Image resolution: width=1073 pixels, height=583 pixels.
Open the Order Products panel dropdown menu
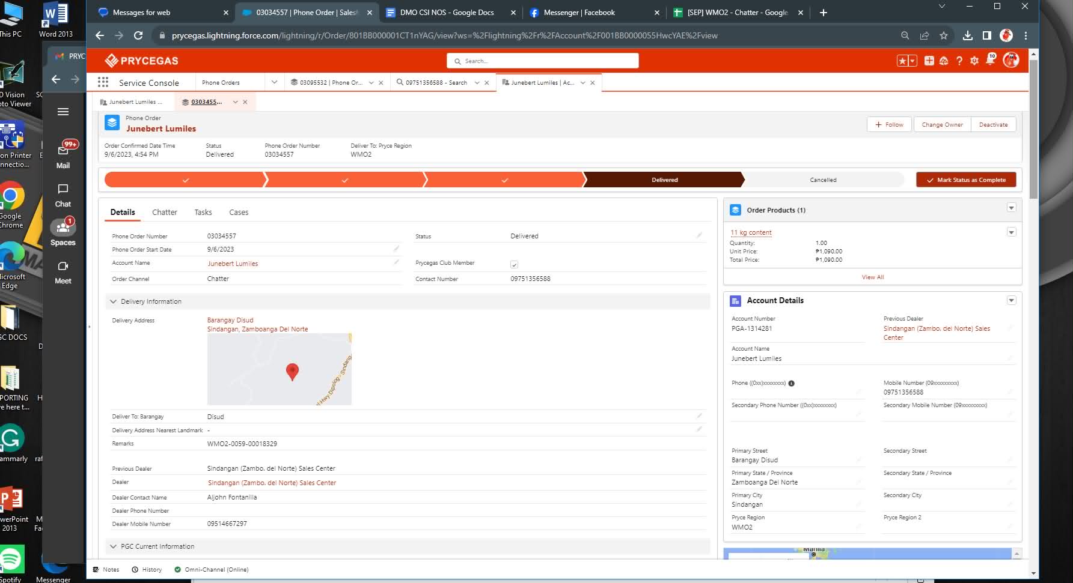pos(1011,208)
